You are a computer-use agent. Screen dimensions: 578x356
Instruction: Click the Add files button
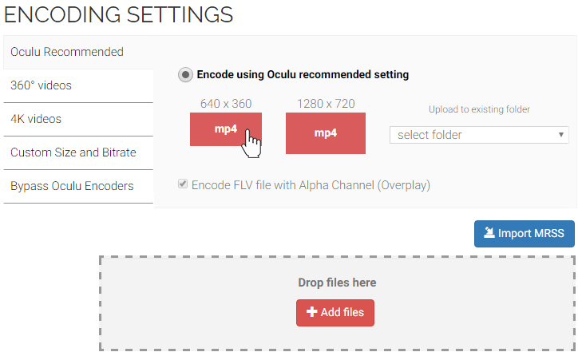335,313
